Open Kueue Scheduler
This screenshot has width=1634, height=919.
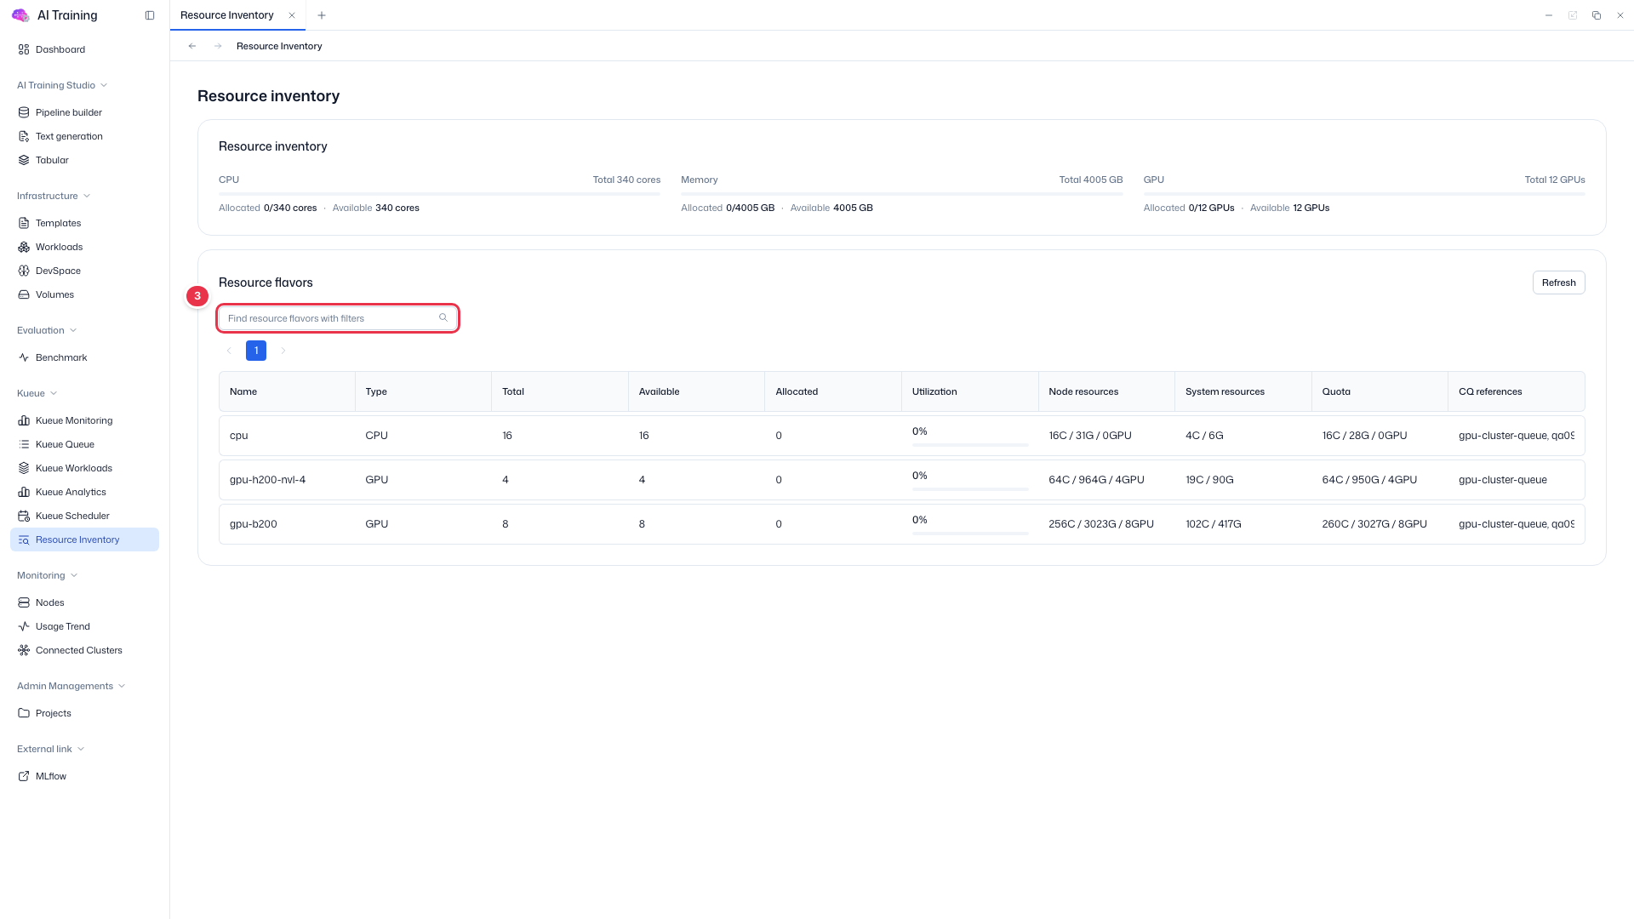pos(84,516)
